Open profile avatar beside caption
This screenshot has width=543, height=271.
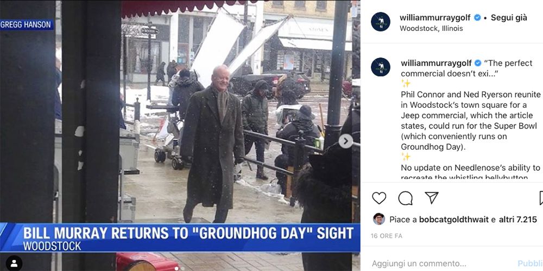381,67
